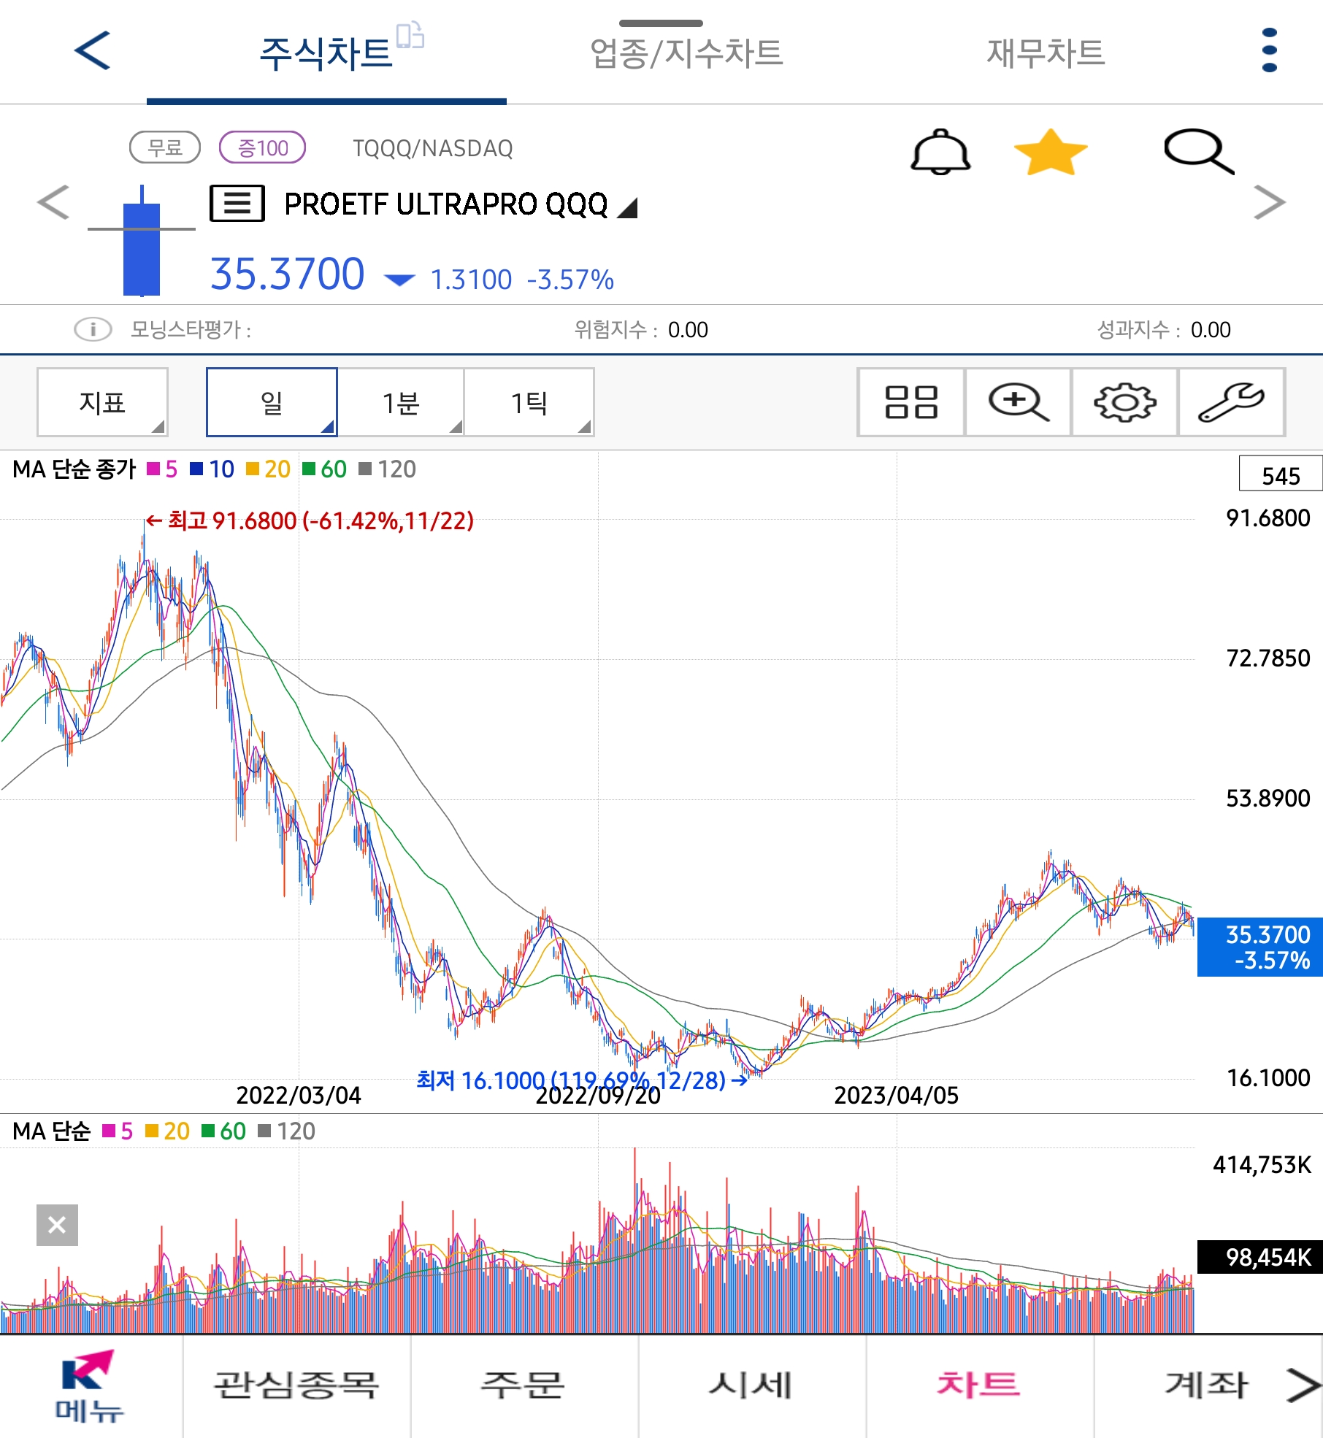Image resolution: width=1323 pixels, height=1438 pixels.
Task: Open the 지표 indicator dropdown
Action: [102, 402]
